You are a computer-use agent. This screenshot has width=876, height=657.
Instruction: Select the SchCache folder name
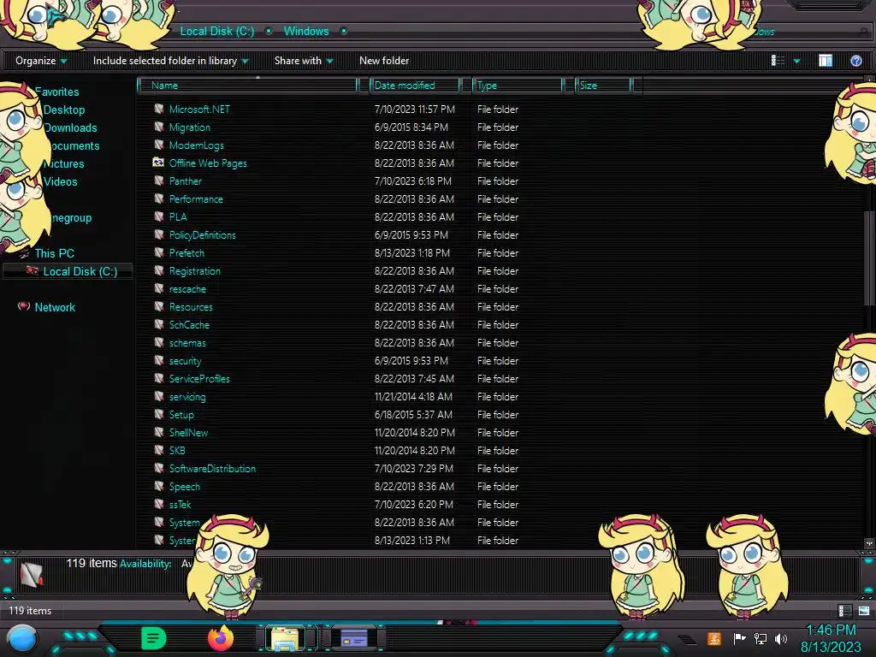pyautogui.click(x=189, y=324)
